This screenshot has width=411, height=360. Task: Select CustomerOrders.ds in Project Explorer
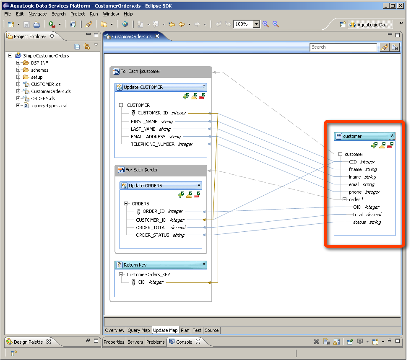click(x=51, y=91)
